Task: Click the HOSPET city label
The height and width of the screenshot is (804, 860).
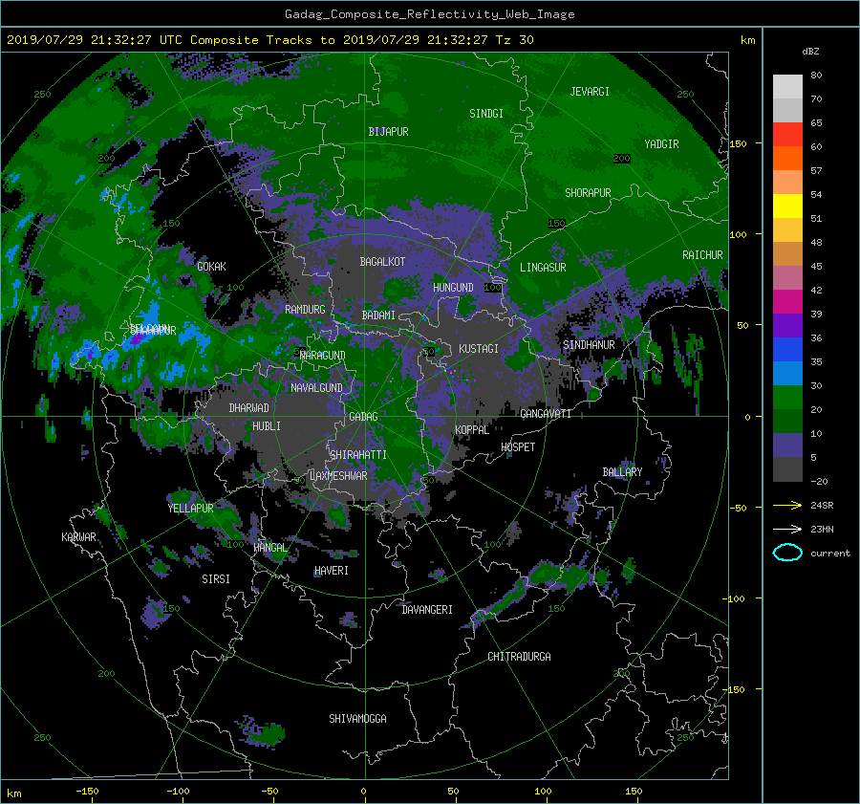Action: click(x=518, y=447)
